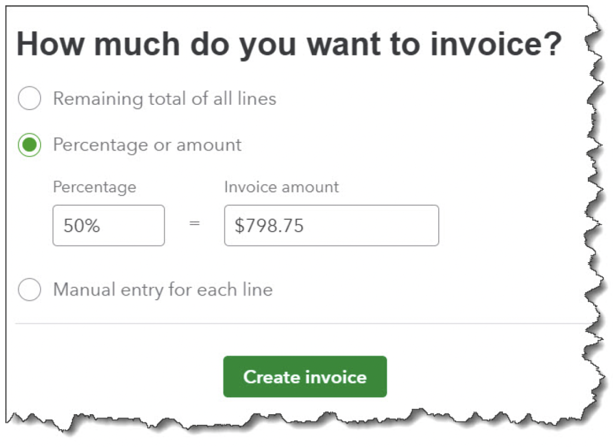Image resolution: width=613 pixels, height=447 pixels.
Task: Focus the Invoice amount field showing $798.75
Action: (331, 226)
